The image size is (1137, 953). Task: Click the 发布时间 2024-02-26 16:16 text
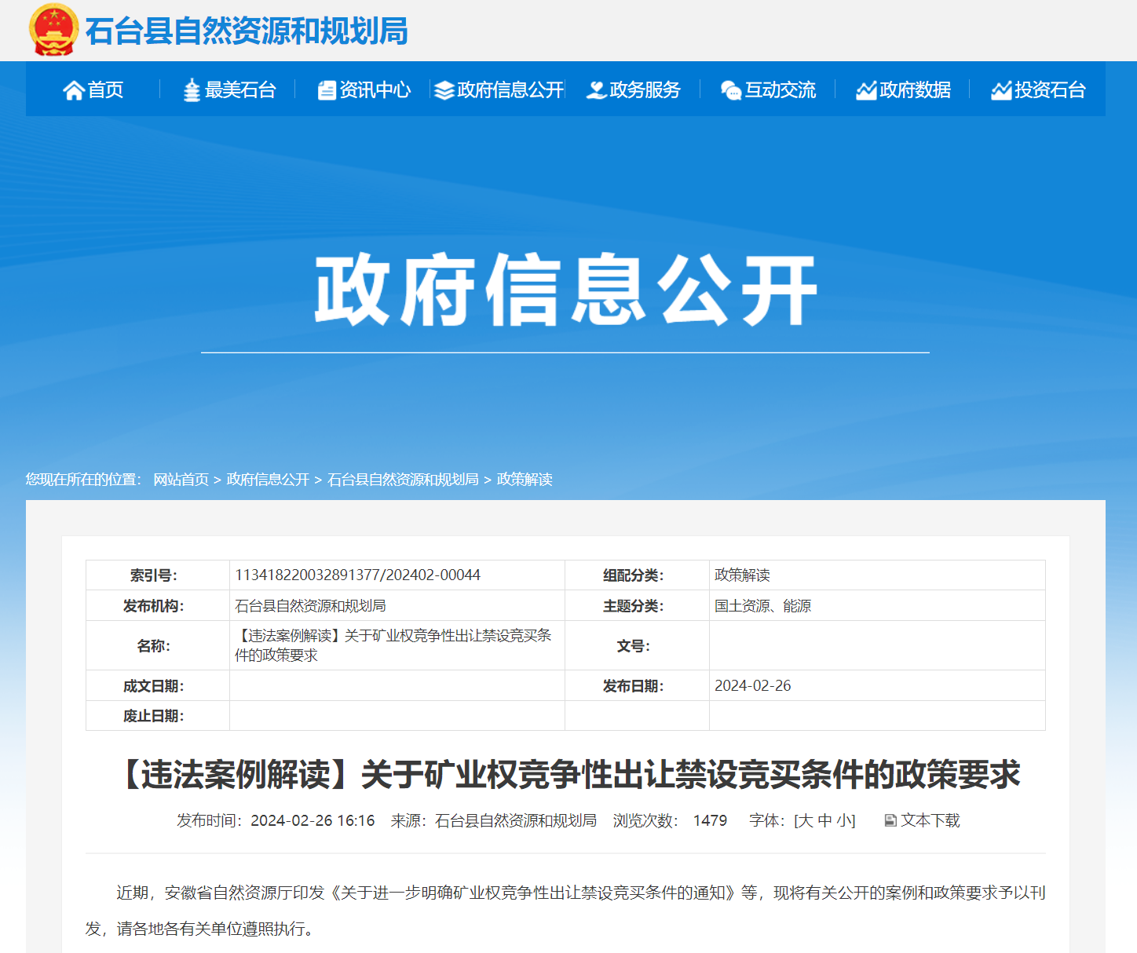coord(276,820)
